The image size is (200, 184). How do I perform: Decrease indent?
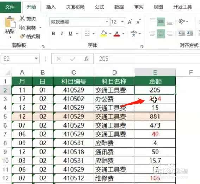(181, 34)
